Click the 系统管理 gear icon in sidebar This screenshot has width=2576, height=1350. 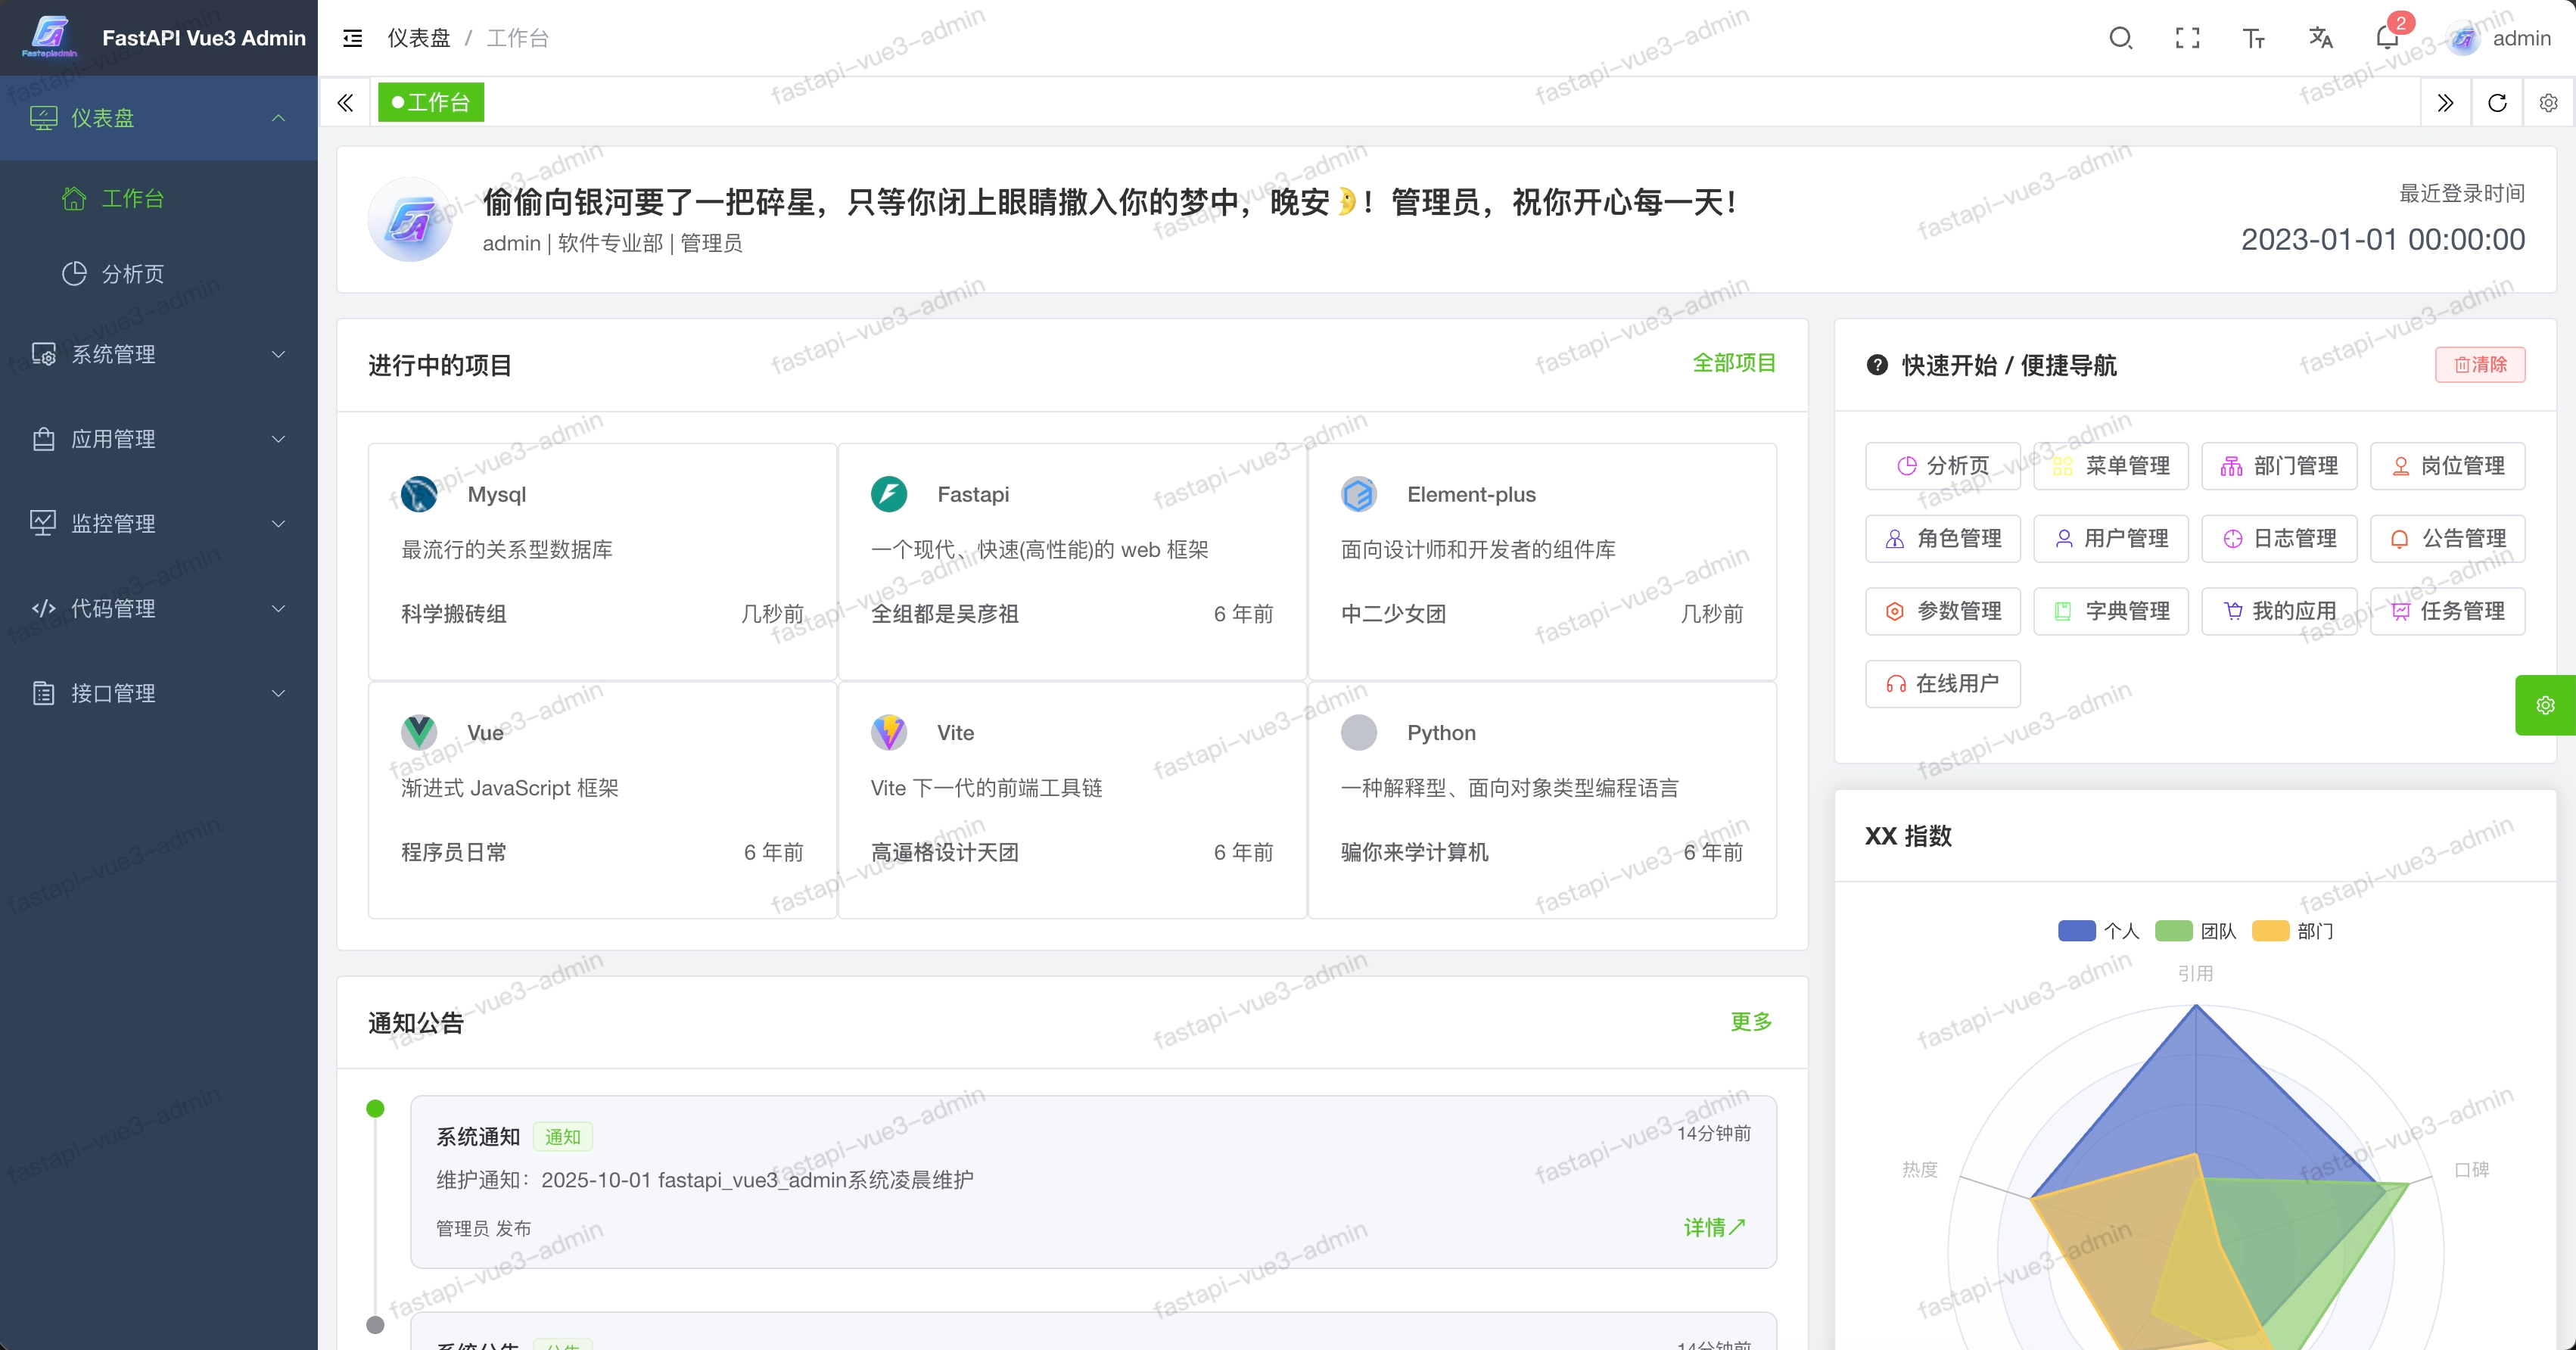(43, 354)
